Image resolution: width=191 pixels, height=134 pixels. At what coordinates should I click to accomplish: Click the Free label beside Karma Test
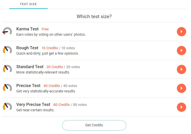click(45, 29)
